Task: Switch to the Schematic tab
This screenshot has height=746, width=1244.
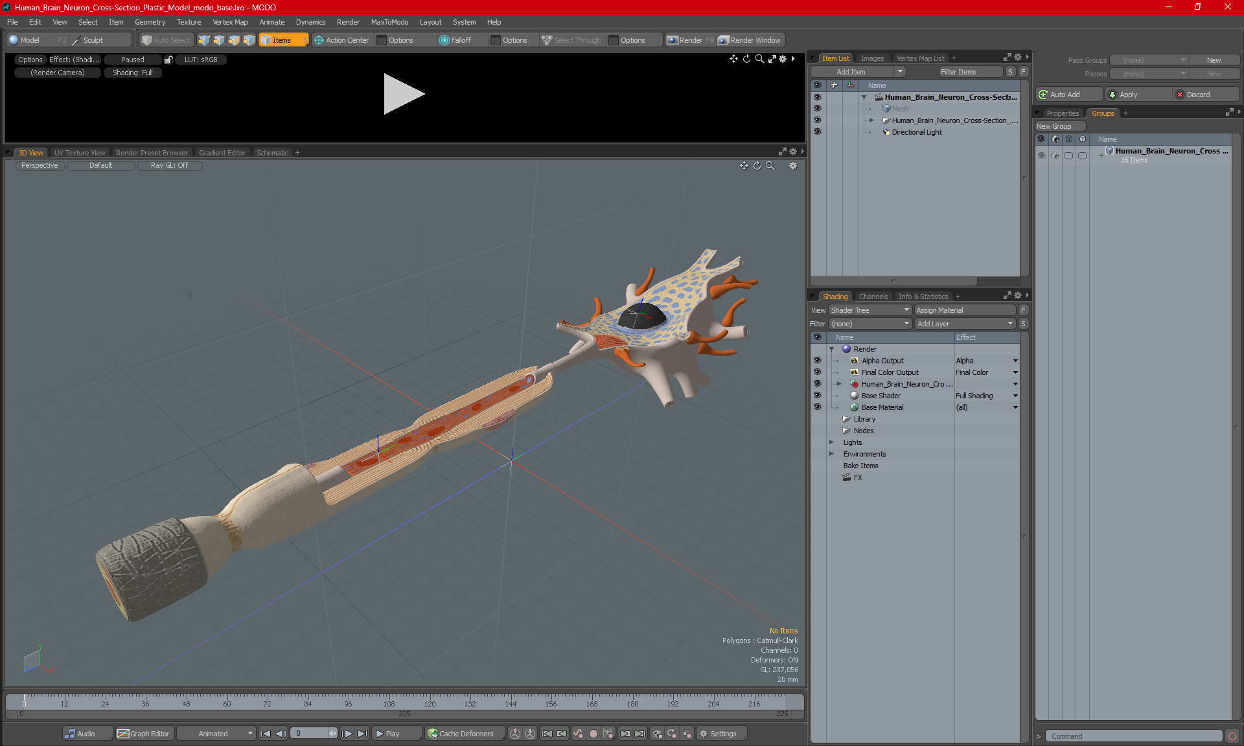Action: [272, 153]
